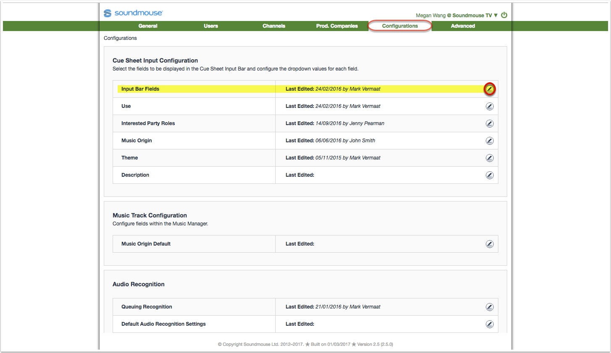
Task: Click Last Edited 06/06/2016 by John Smith
Action: (x=330, y=141)
